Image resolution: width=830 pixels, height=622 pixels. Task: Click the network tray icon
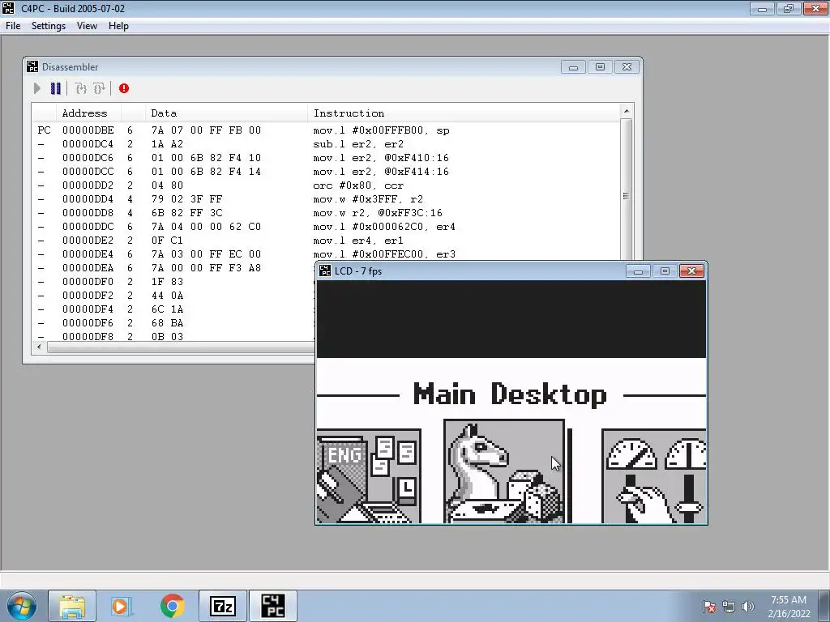[x=729, y=607]
